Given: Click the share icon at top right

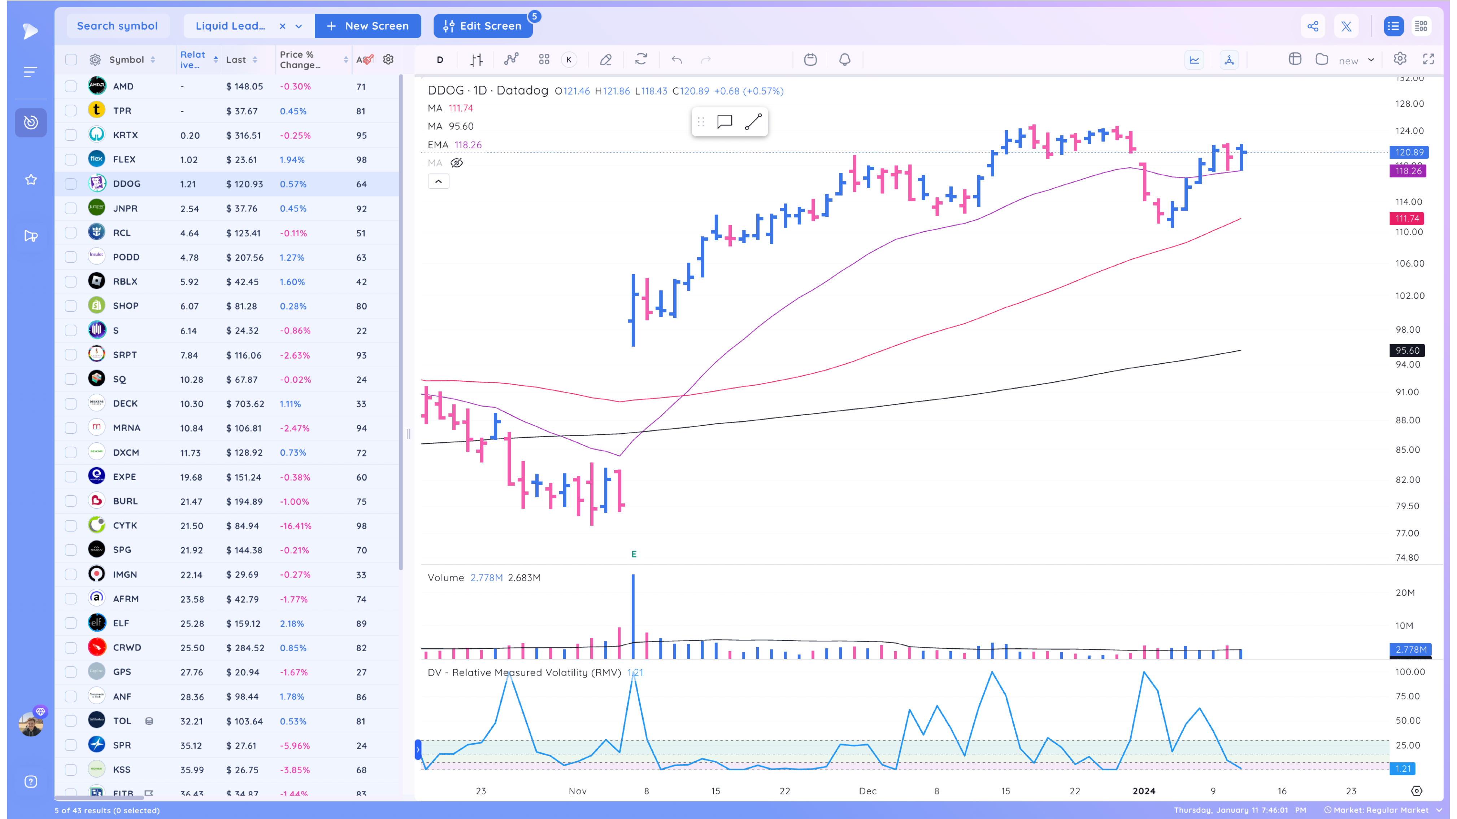Looking at the screenshot, I should [1313, 26].
